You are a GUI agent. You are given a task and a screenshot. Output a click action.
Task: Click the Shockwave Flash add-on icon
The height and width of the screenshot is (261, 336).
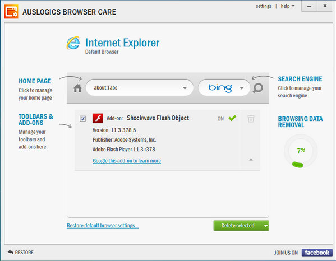[98, 118]
